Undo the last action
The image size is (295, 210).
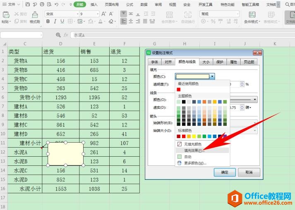56,4
